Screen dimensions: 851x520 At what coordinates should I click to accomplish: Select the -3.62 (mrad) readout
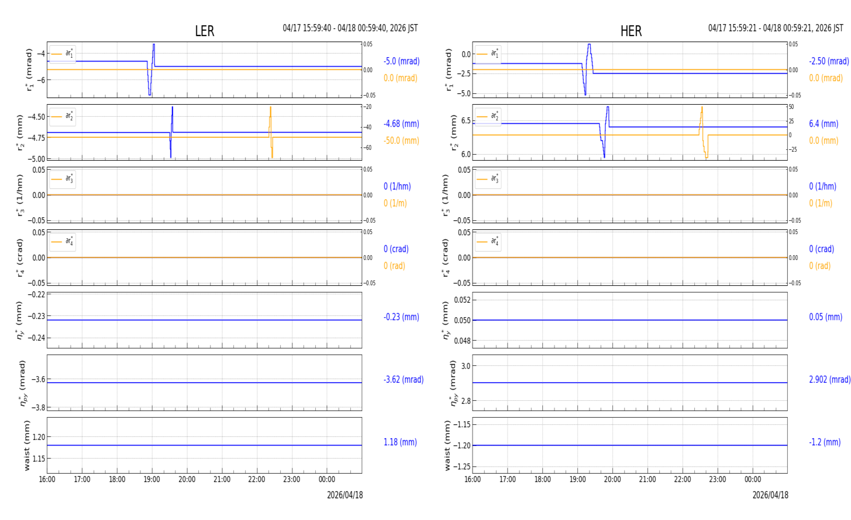click(403, 380)
